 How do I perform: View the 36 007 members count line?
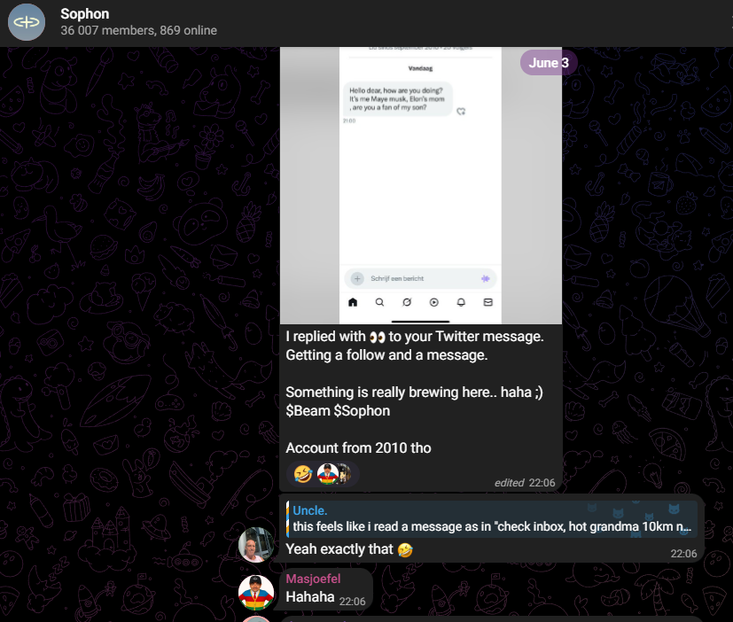(138, 30)
